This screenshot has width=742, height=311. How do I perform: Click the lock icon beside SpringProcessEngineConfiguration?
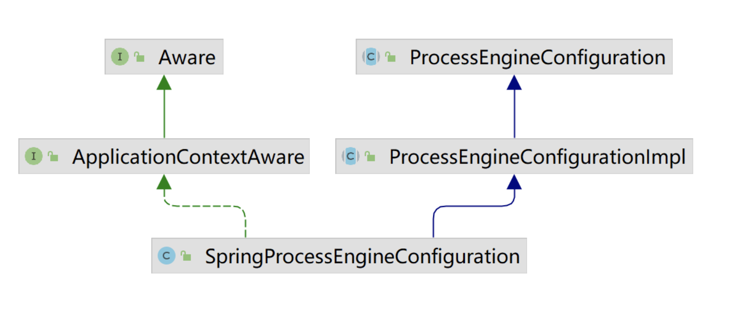(186, 256)
